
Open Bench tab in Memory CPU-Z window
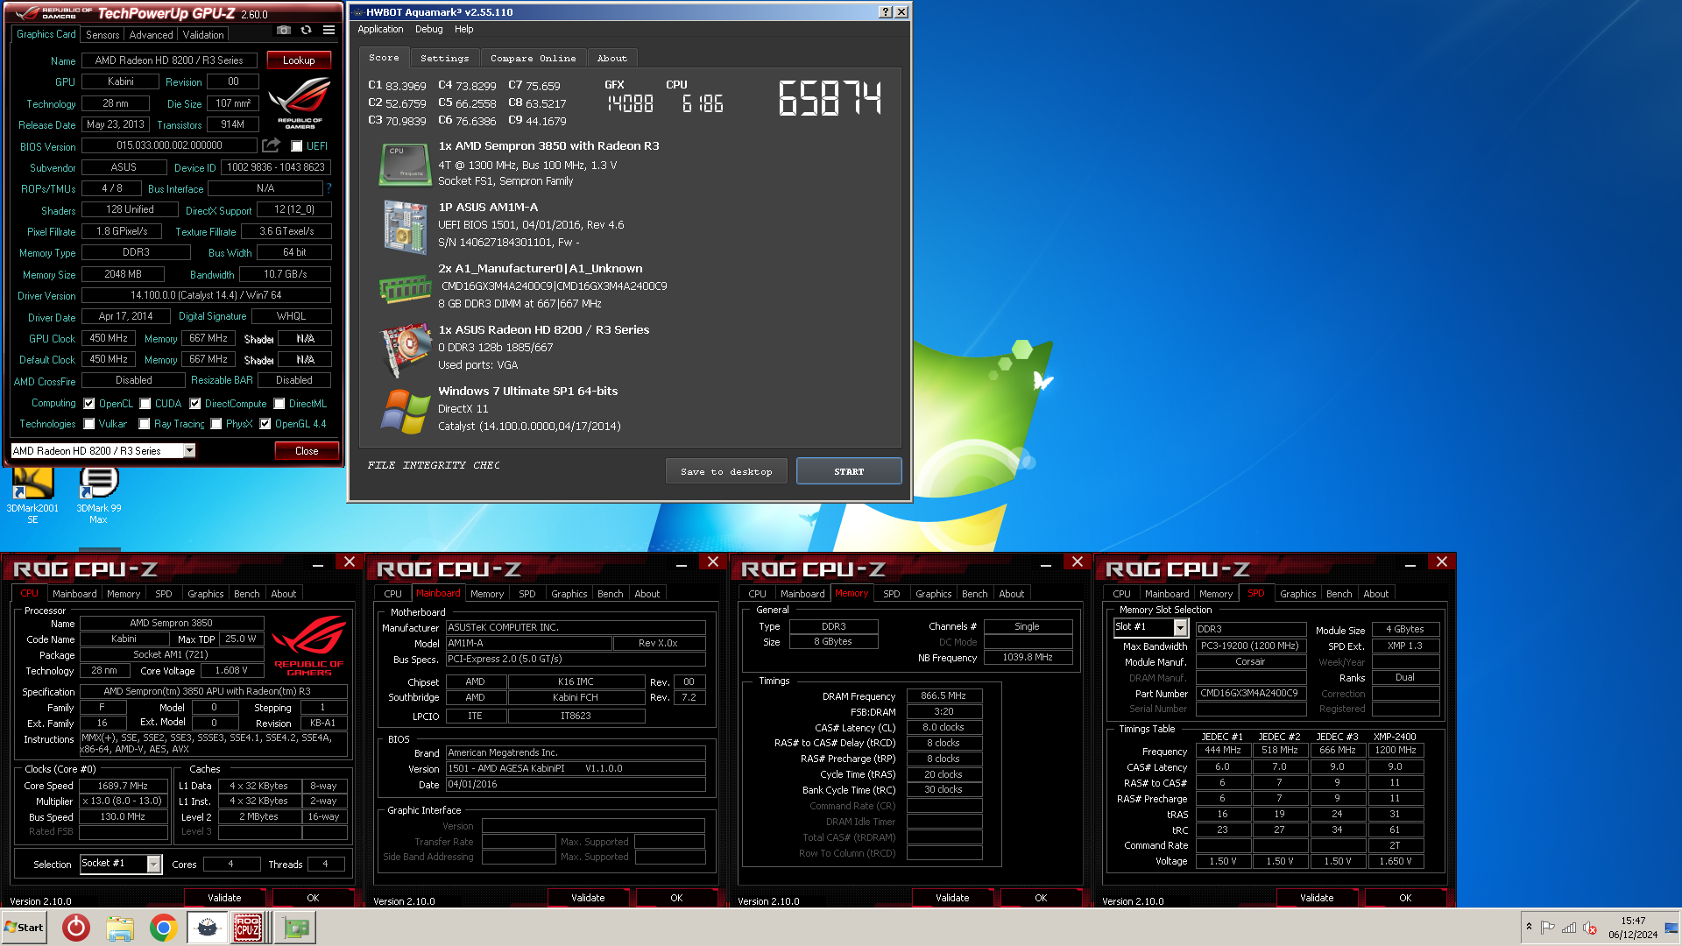974,594
